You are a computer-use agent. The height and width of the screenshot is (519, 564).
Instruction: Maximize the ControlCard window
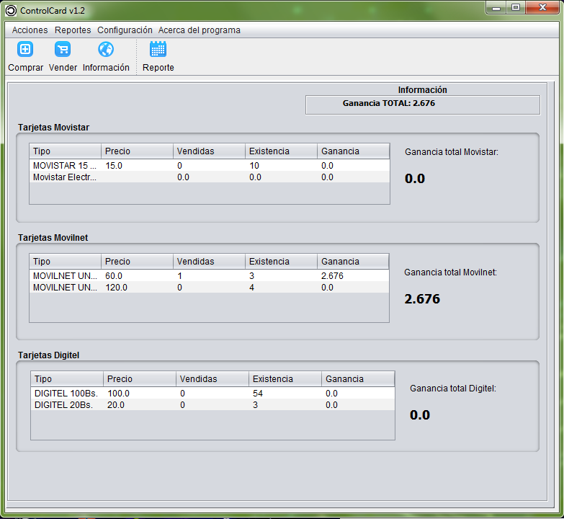click(516, 7)
